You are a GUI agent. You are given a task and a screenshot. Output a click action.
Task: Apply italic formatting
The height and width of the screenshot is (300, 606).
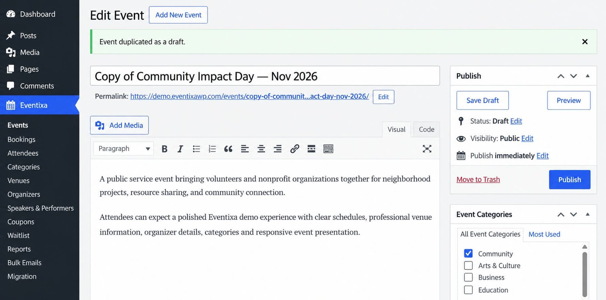point(180,149)
